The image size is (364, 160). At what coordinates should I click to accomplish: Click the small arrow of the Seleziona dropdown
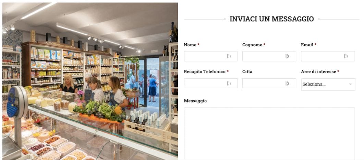(350, 84)
